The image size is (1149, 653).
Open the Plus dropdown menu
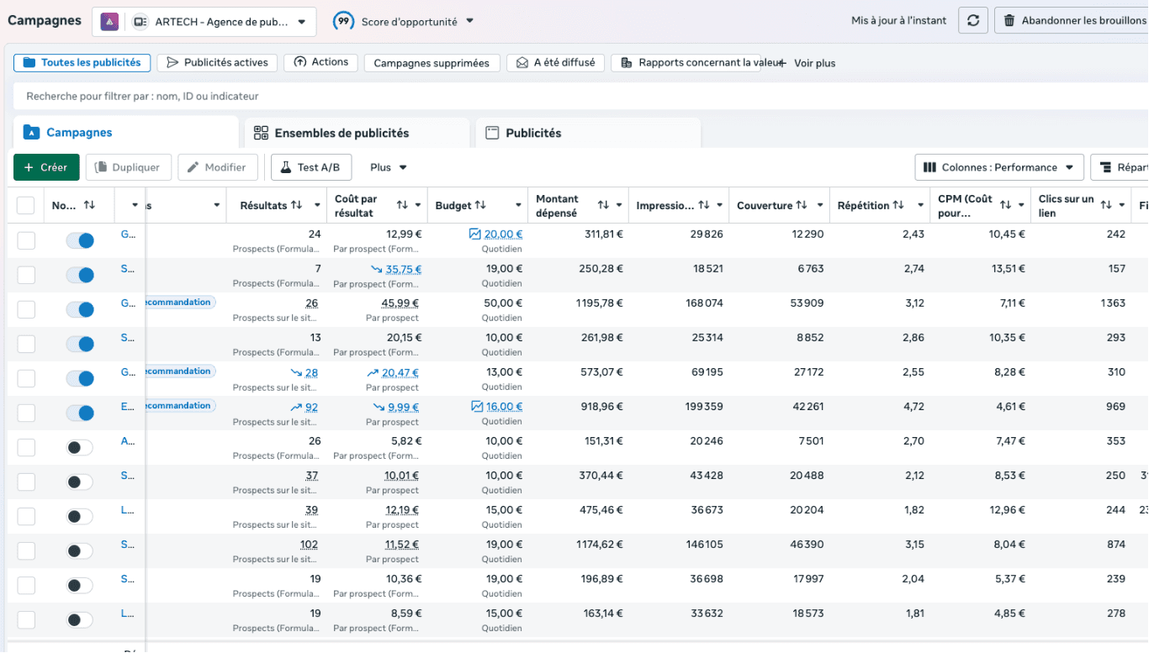[x=389, y=167]
